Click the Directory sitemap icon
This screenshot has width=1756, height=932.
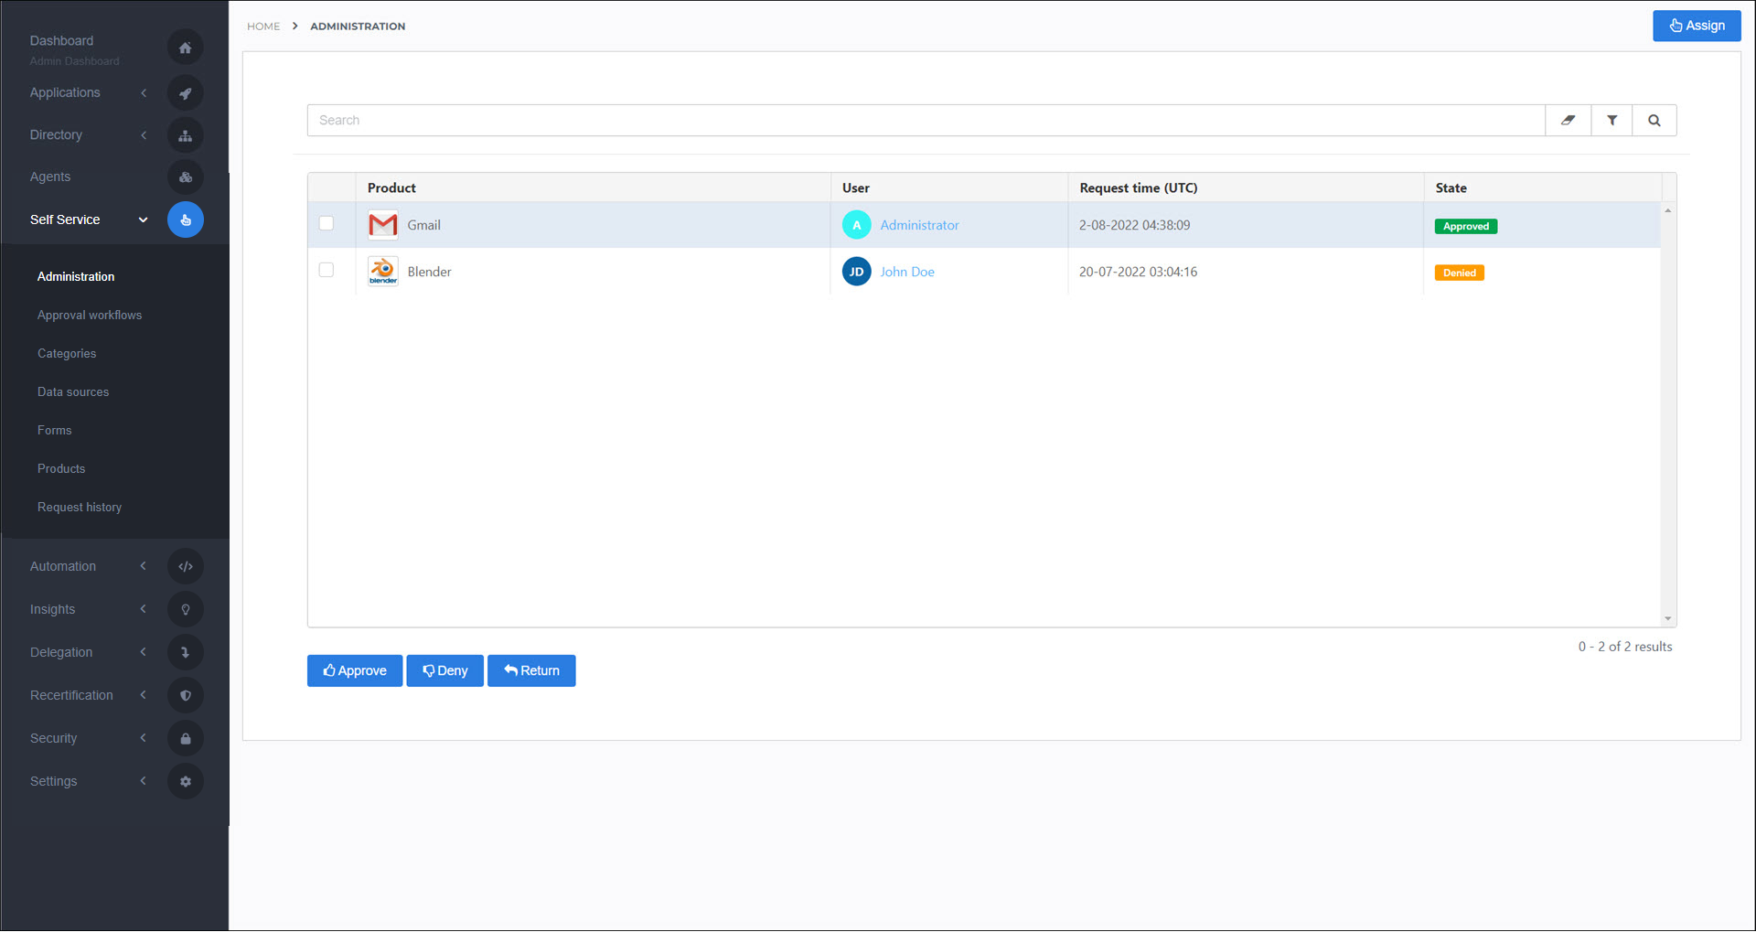[x=185, y=134]
